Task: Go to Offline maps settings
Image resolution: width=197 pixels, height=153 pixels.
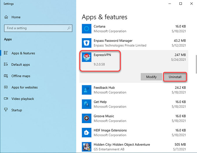Action: [x=21, y=76]
